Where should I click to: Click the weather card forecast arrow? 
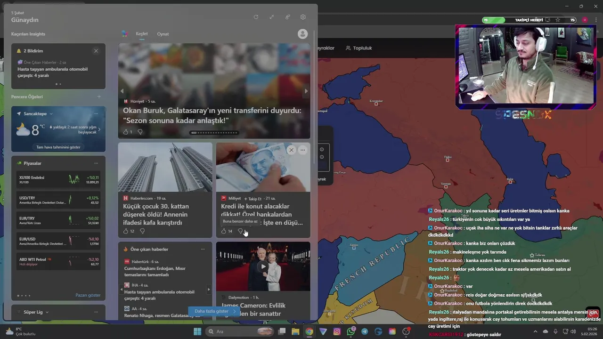(x=99, y=129)
